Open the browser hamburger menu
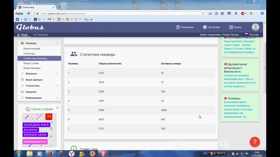 [262, 14]
